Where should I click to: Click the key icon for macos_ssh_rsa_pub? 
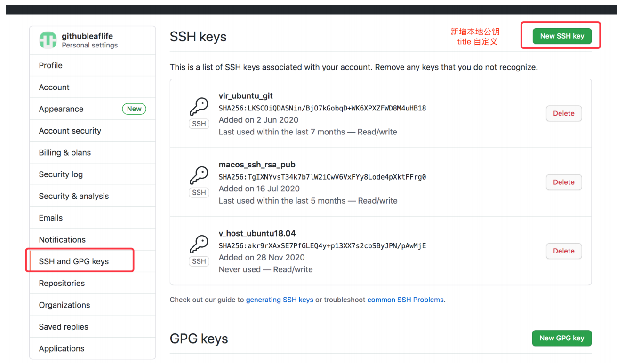tap(199, 175)
